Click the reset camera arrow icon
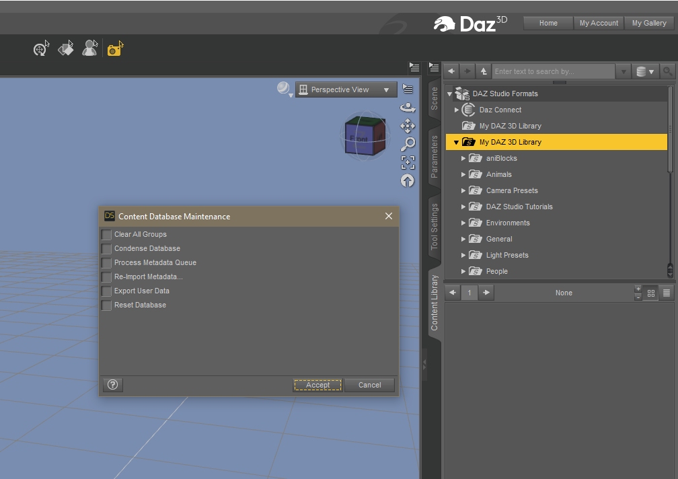This screenshot has width=678, height=479. click(x=408, y=181)
